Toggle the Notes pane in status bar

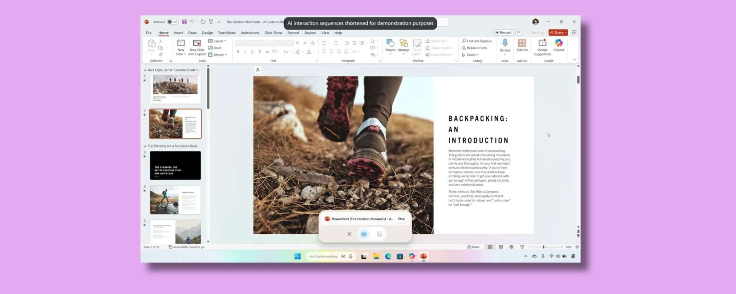(473, 247)
